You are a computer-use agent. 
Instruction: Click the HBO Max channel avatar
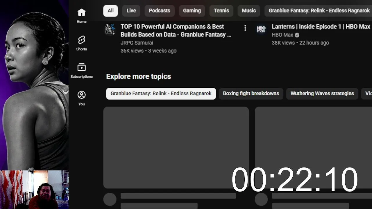261,29
